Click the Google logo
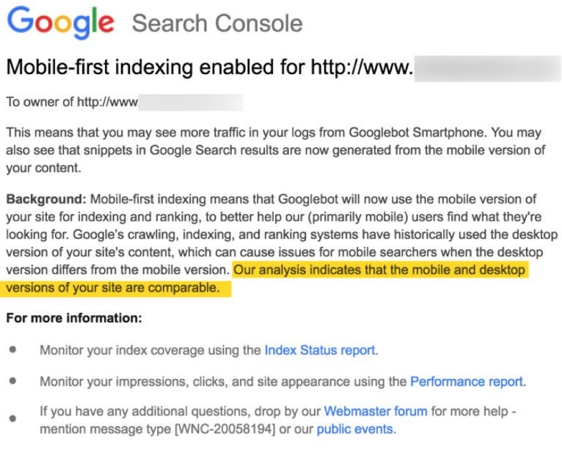 point(61,21)
